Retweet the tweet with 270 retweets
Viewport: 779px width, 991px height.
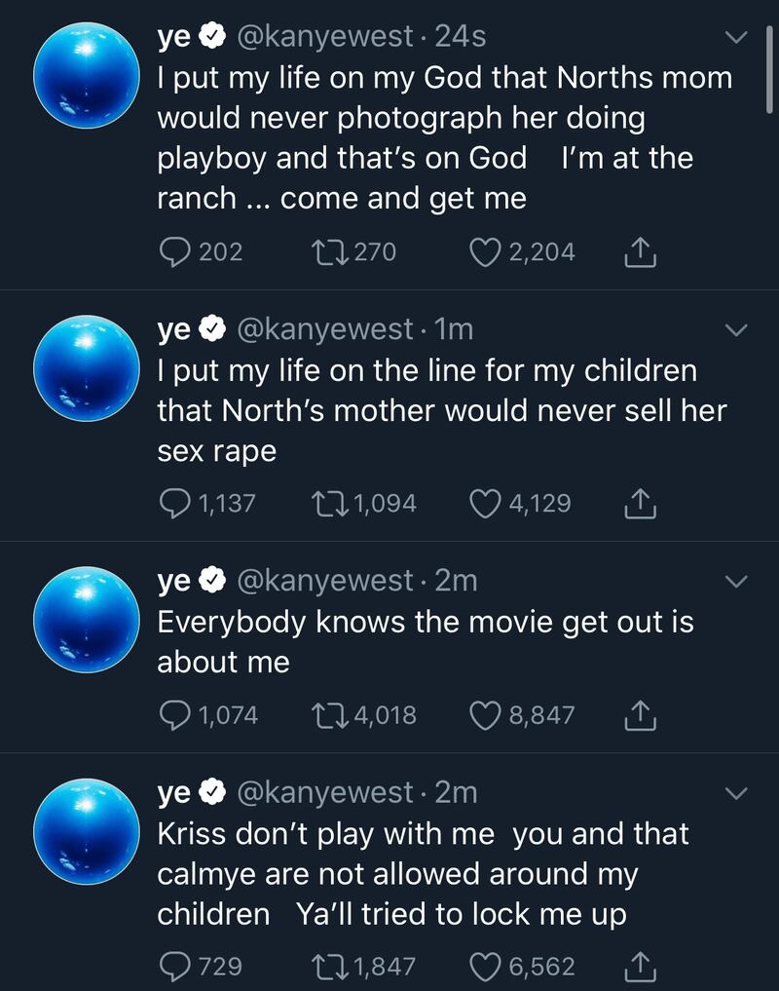click(323, 253)
